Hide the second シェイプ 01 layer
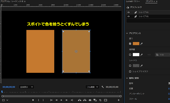Screen dimensions: 170x103 (128, 17)
